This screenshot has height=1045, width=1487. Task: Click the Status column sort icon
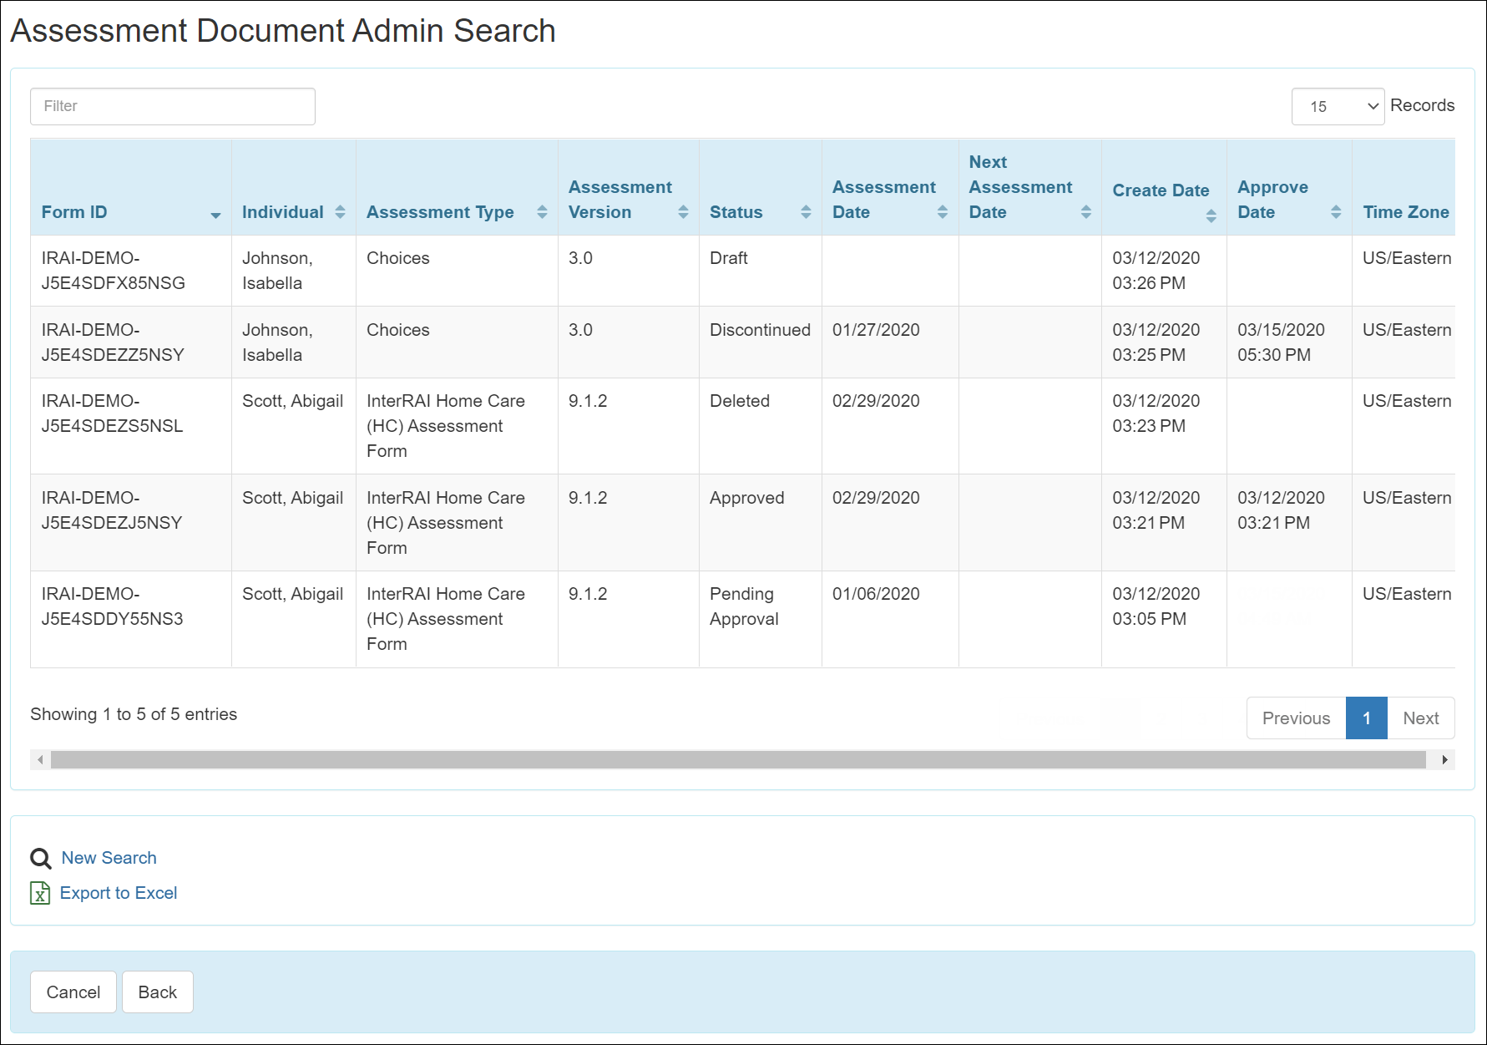[x=806, y=212]
